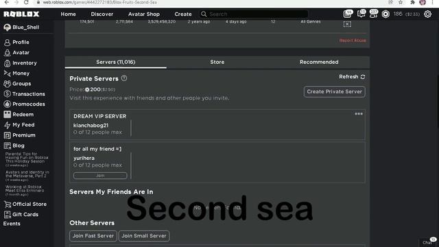This screenshot has height=247, width=439.
Task: Click the Robux balance 186
Action: [x=398, y=14]
